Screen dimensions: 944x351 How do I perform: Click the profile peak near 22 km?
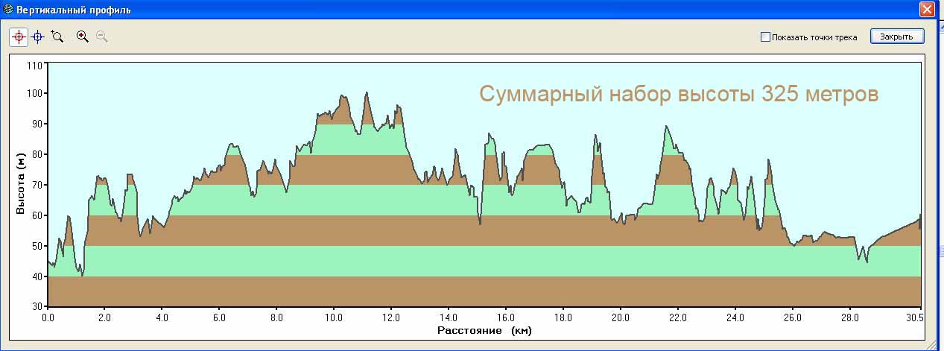[x=665, y=127]
